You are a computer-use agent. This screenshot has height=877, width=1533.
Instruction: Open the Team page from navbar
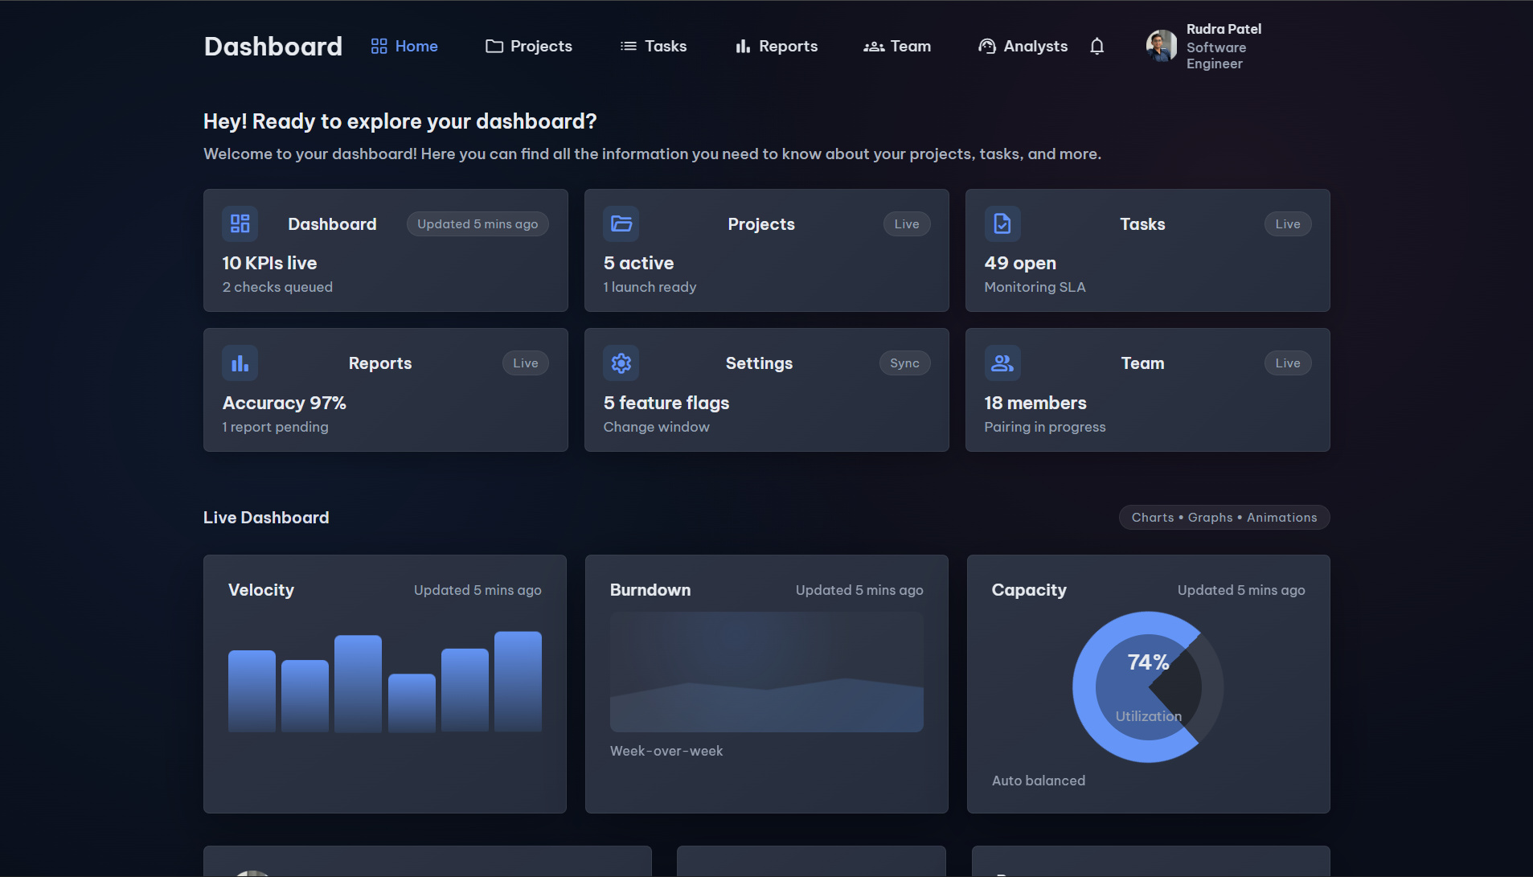pyautogui.click(x=897, y=47)
